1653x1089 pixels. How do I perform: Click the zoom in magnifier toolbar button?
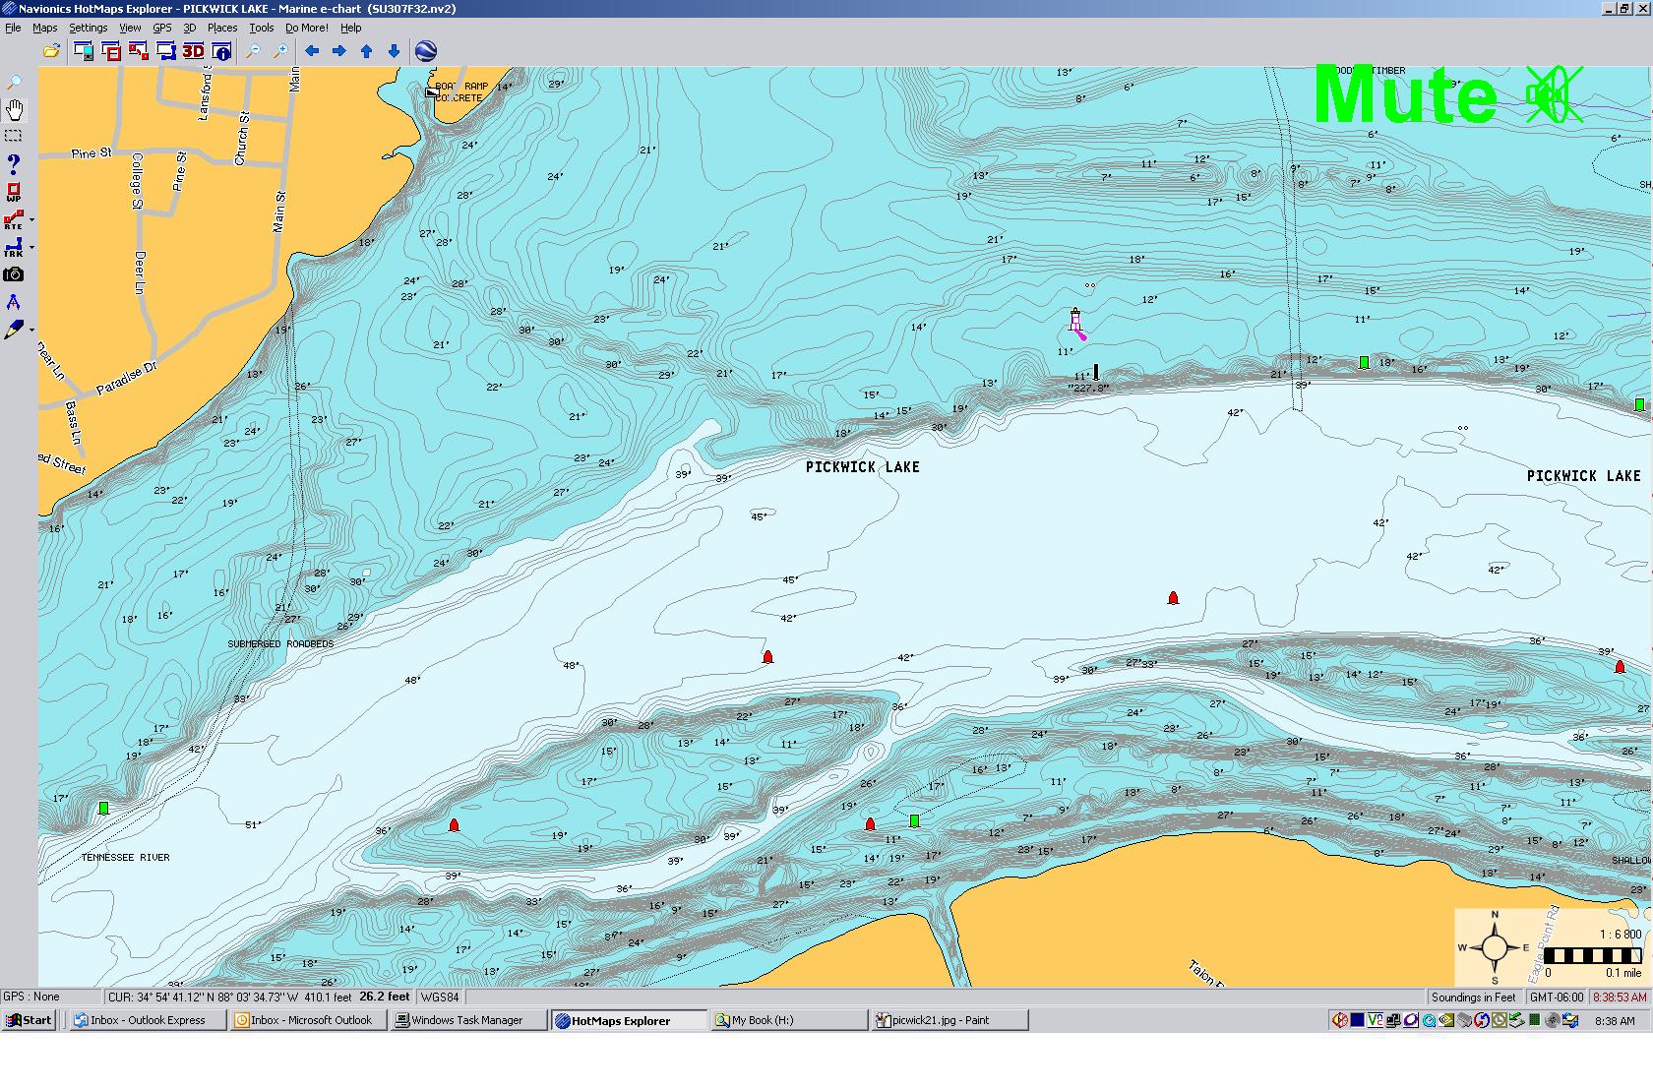[x=280, y=51]
